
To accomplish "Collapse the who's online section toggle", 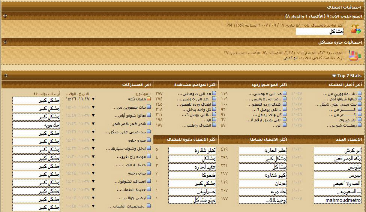I will (x=5, y=16).
